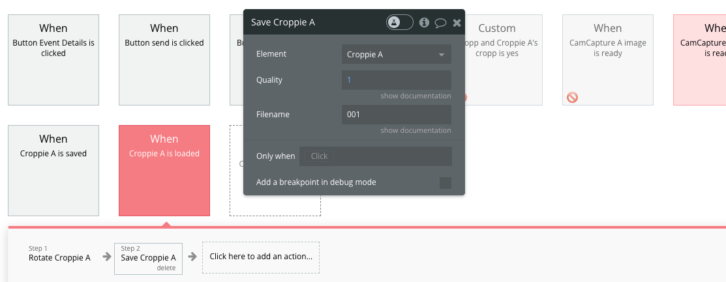Select Step 2 Save Croppie A
This screenshot has width=726, height=282.
click(x=148, y=259)
